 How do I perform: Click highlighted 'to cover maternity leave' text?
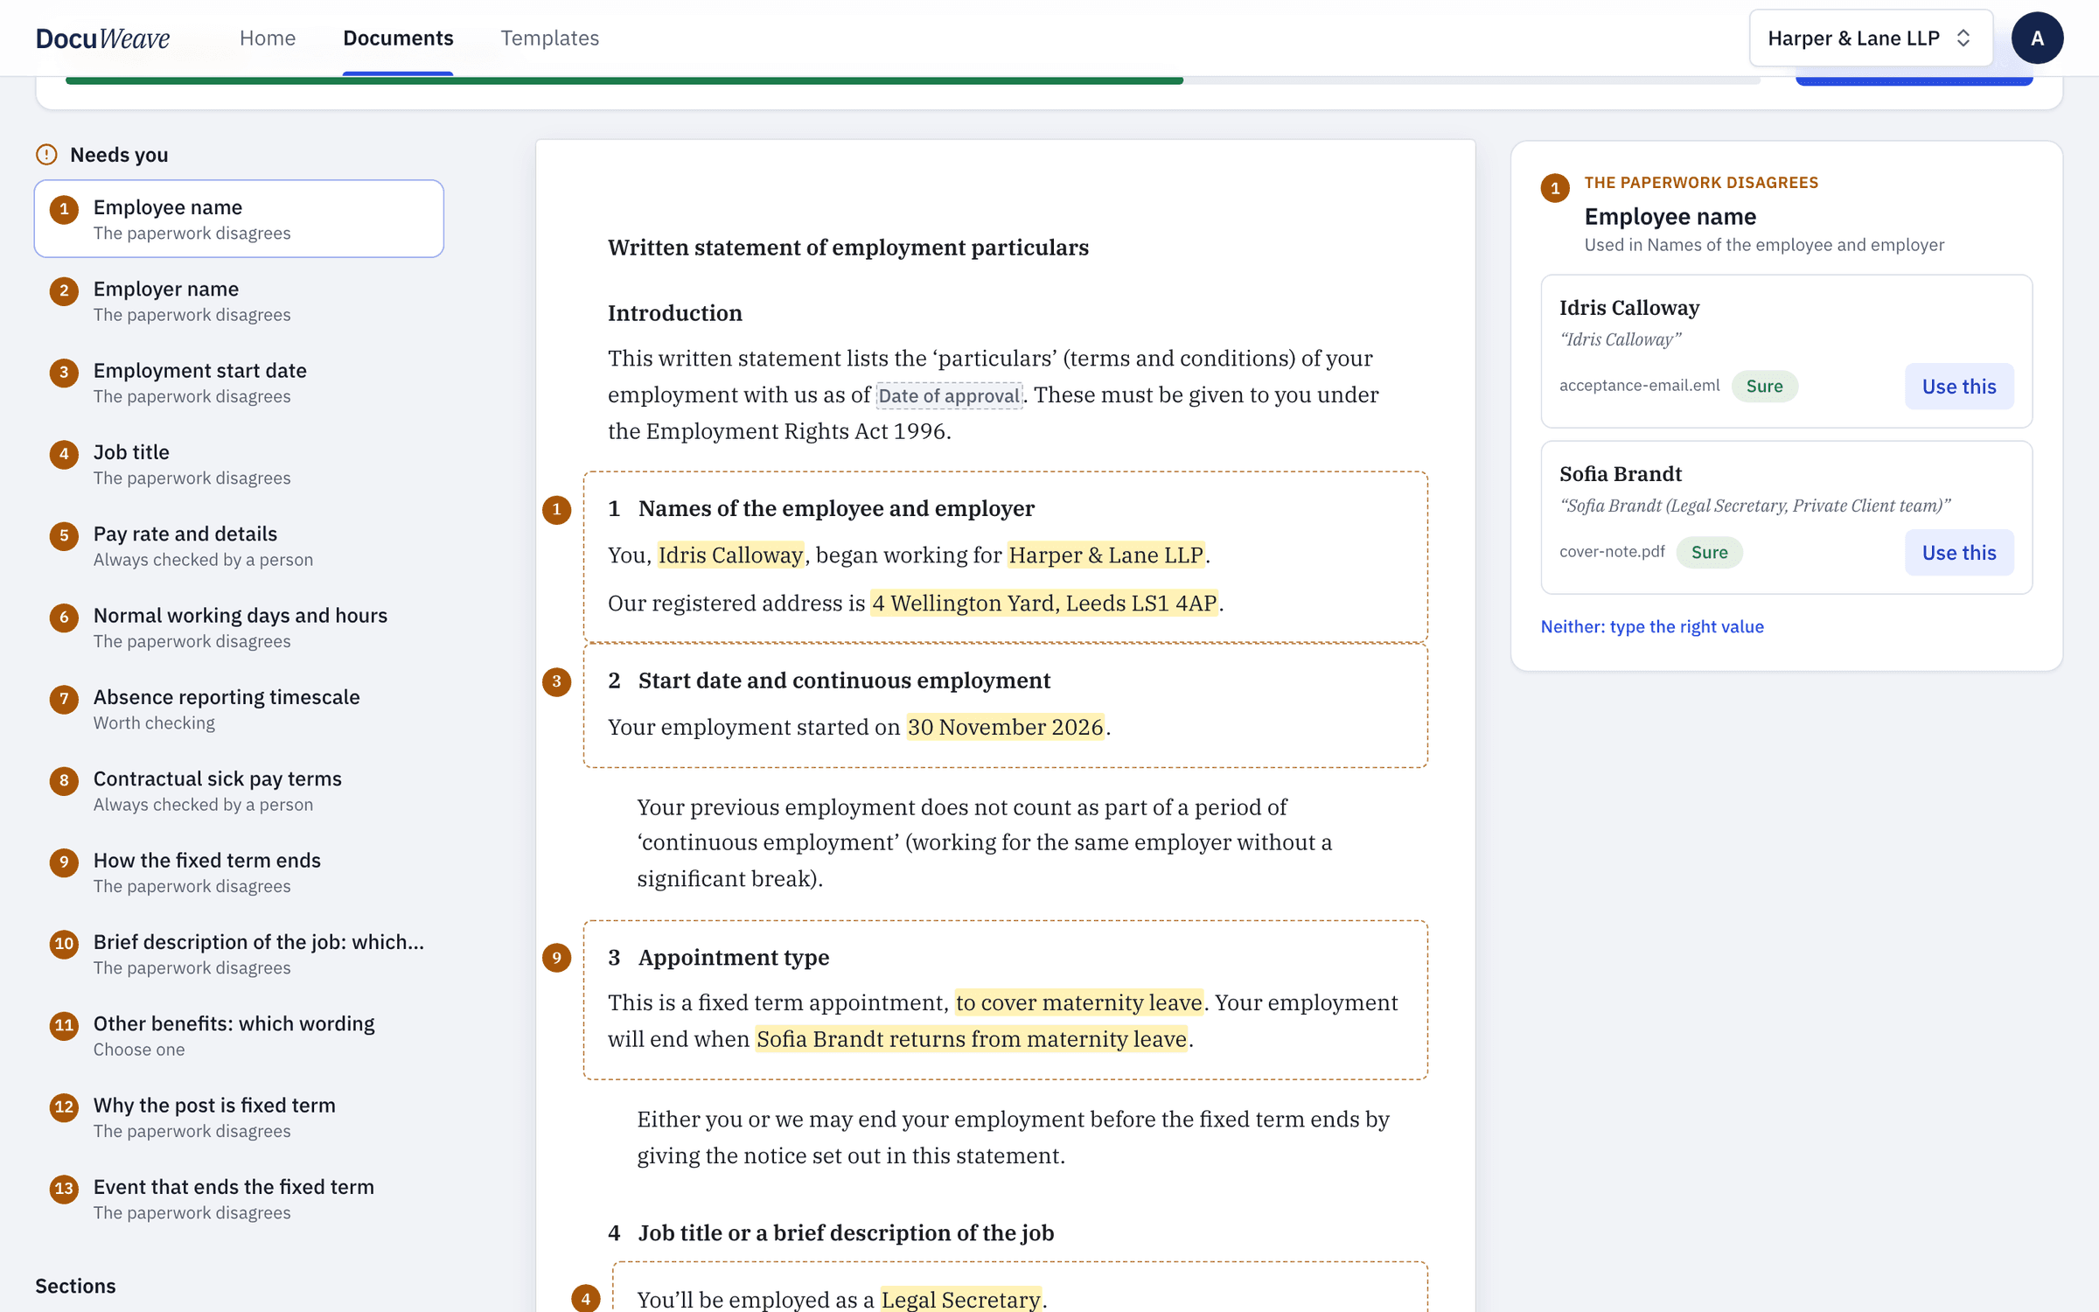[x=1079, y=1003]
